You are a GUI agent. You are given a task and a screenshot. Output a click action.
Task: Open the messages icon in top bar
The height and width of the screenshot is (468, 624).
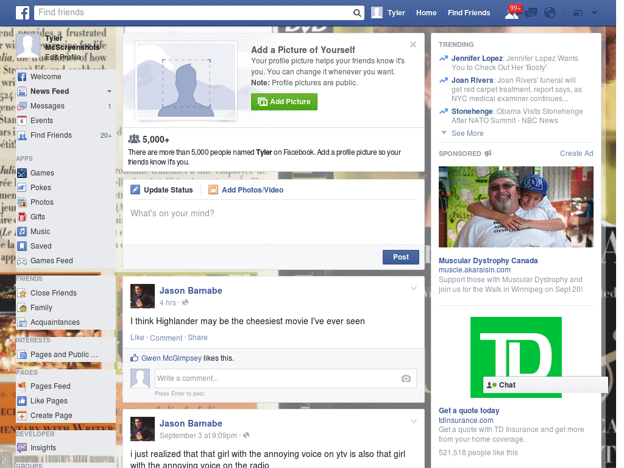click(531, 13)
